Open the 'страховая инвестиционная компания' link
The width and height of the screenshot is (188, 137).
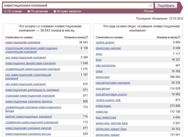pyautogui.click(x=30, y=96)
